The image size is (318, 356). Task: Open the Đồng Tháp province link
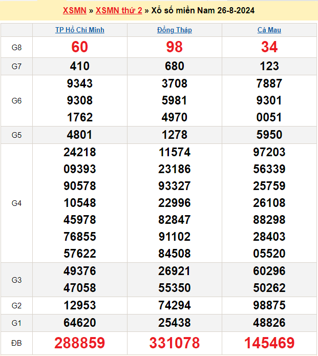click(x=175, y=30)
